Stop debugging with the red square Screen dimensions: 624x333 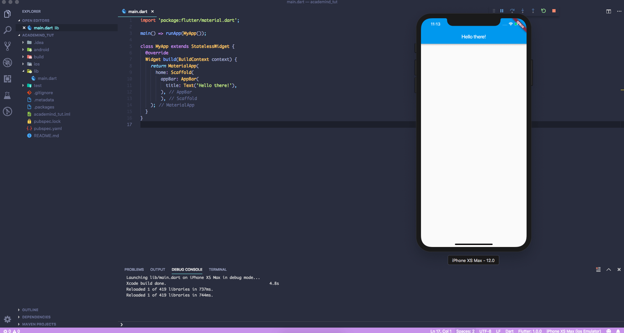554,11
